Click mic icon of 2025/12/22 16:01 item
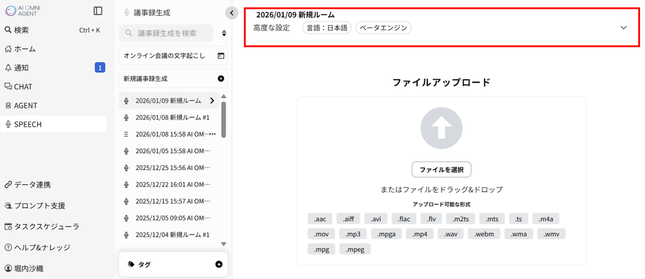 point(127,185)
